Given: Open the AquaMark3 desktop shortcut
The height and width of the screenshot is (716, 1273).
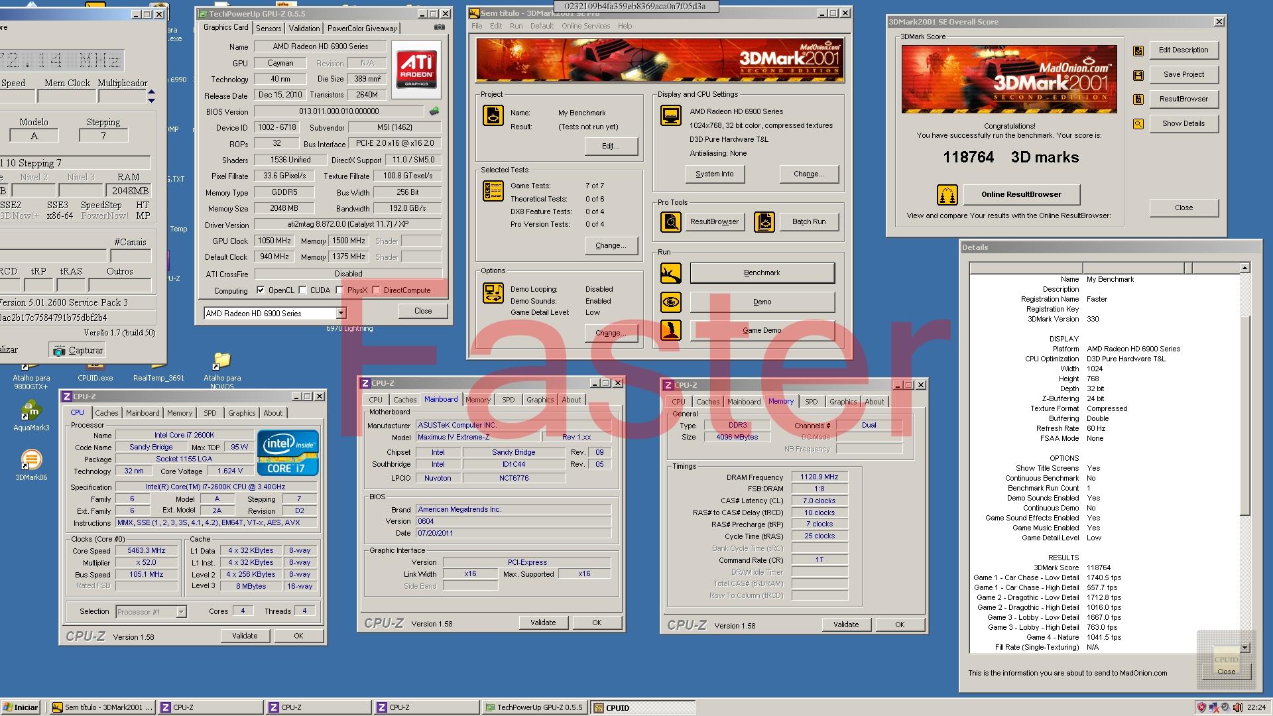Looking at the screenshot, I should click(x=31, y=416).
